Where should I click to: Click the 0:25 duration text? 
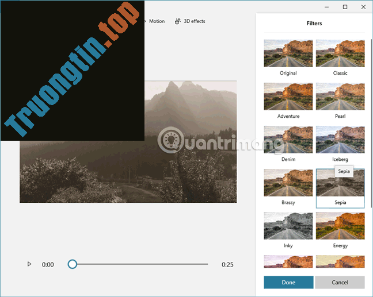(227, 264)
